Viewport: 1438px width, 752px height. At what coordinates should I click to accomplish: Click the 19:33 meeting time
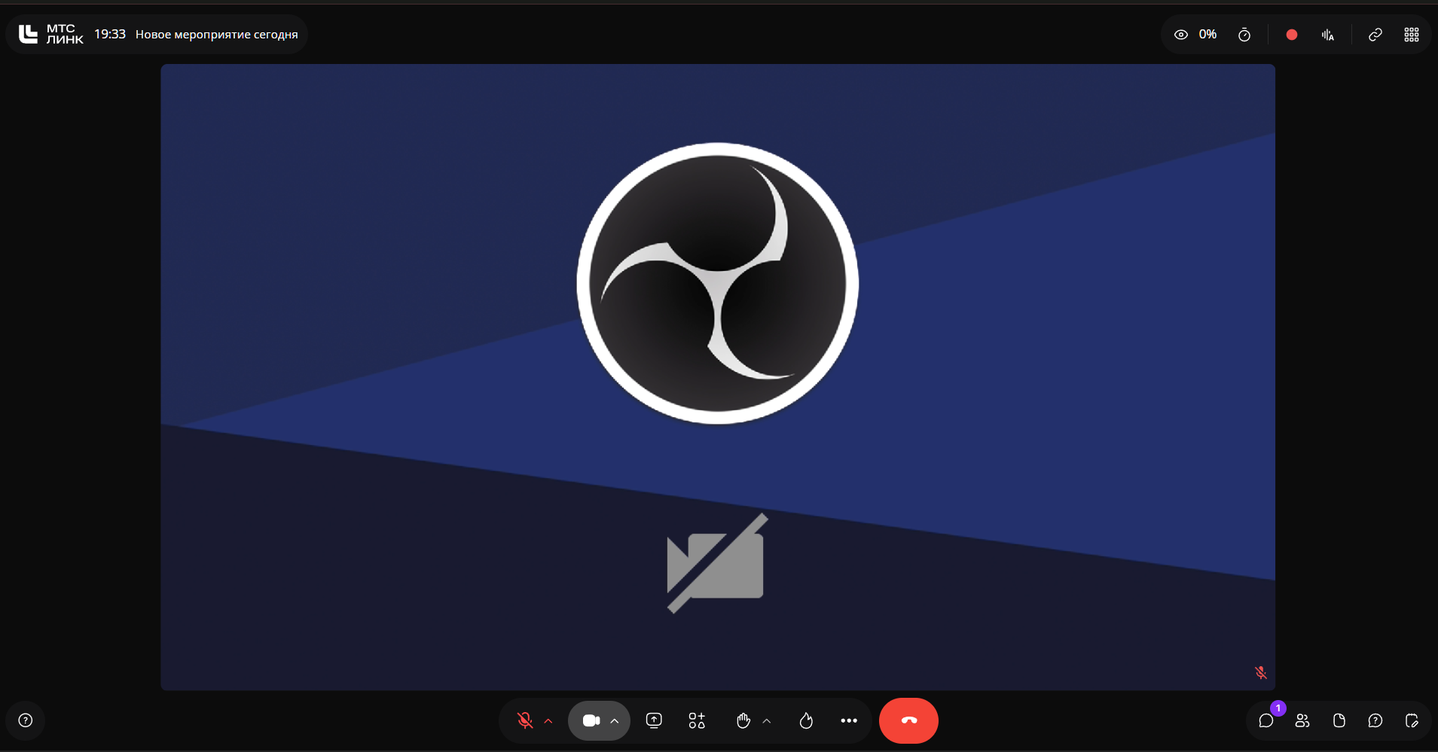coord(110,34)
